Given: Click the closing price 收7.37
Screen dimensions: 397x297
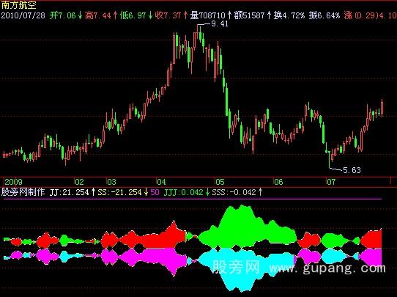Looking at the screenshot, I should click(168, 15).
